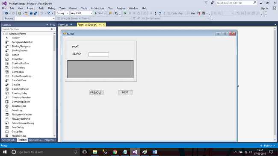This screenshot has width=278, height=156.
Task: Save the current file with the Save icon
Action: (31, 13)
